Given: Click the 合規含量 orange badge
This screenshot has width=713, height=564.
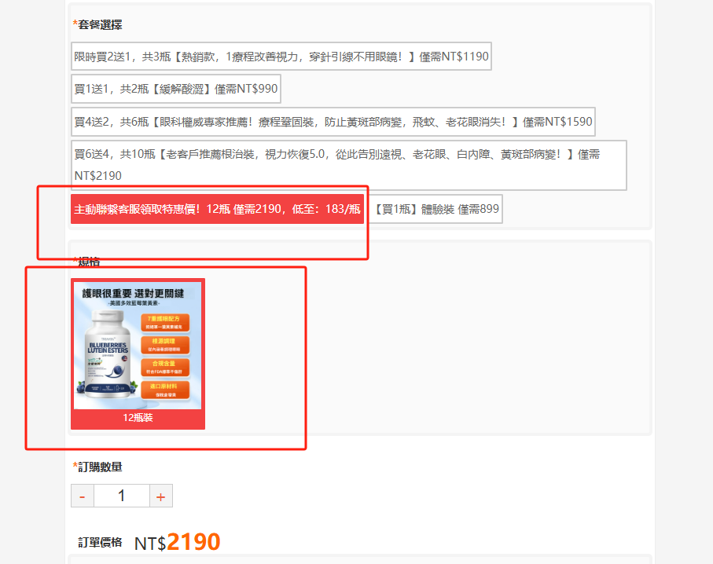Looking at the screenshot, I should coord(164,367).
